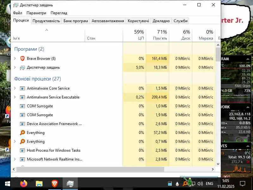Switch to the Автозавантаження tab
Image resolution: width=253 pixels, height=190 pixels.
click(x=108, y=21)
